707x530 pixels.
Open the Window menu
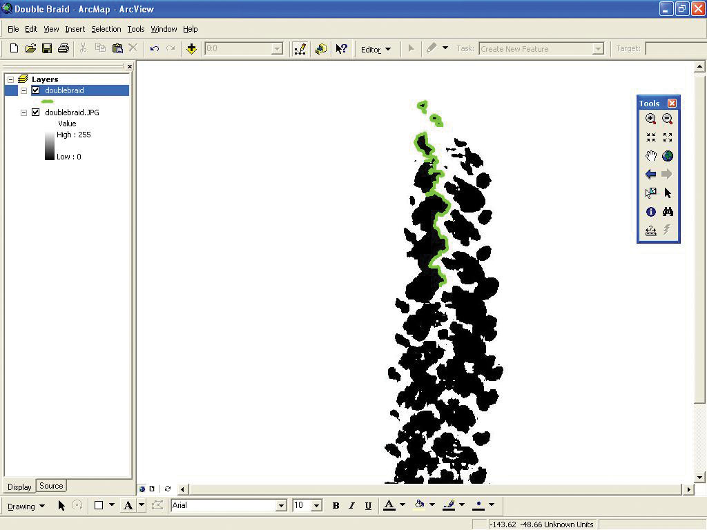tap(164, 29)
